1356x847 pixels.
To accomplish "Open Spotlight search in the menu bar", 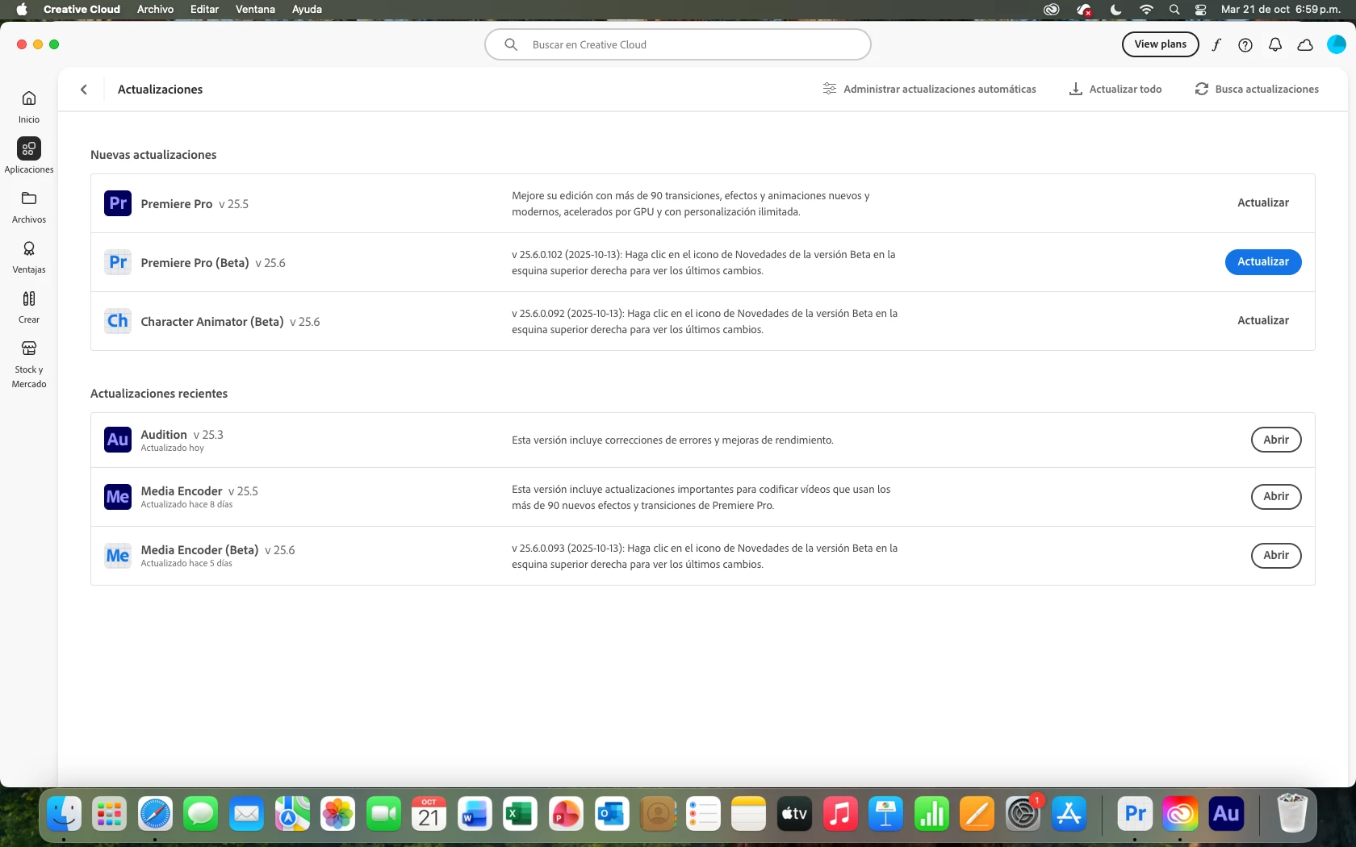I will pos(1174,10).
